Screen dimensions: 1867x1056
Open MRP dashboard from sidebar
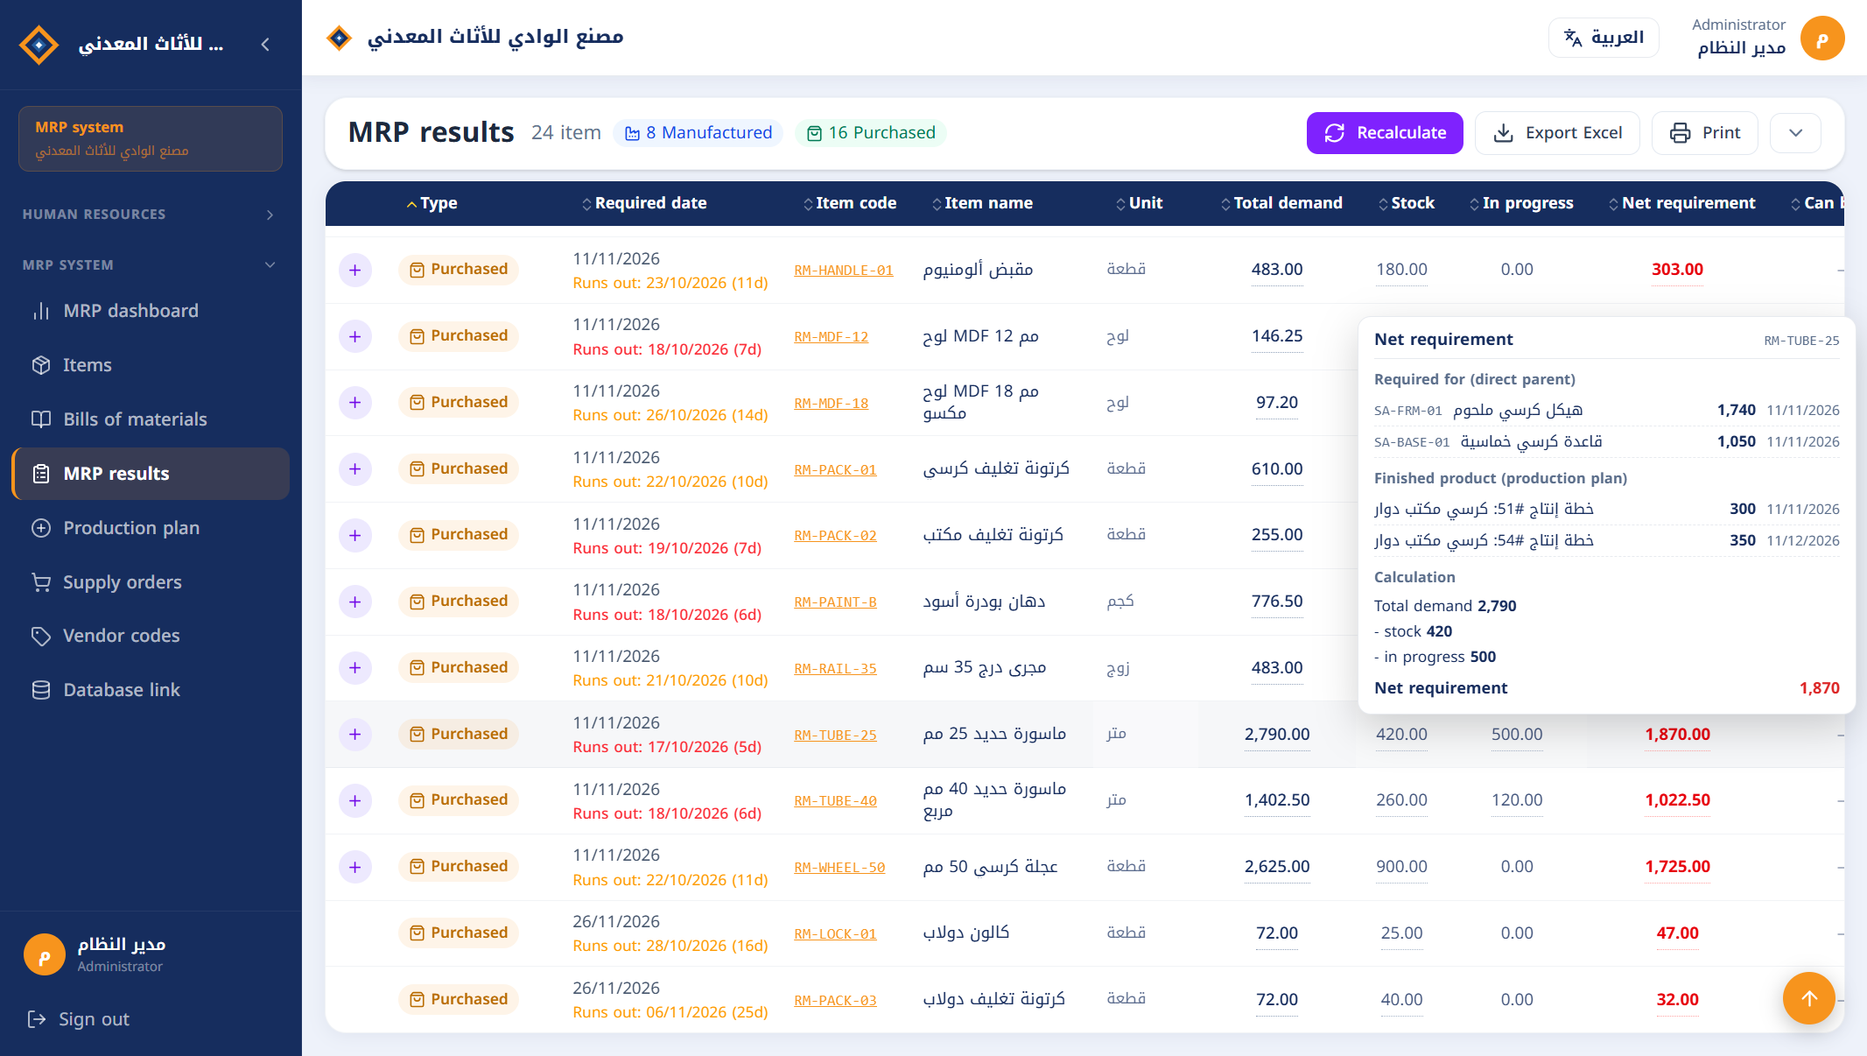(151, 311)
